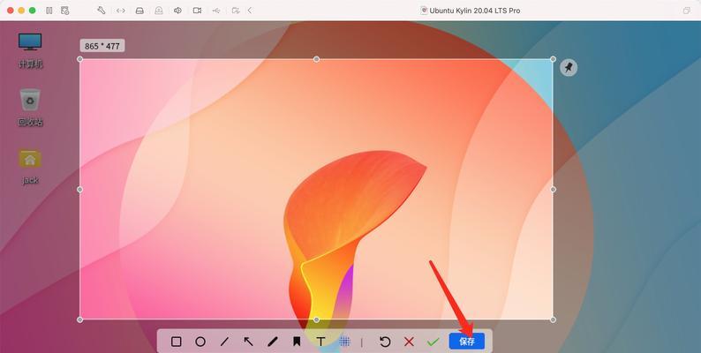Open the 回收站 trash desktop icon
The image size is (701, 353).
(30, 108)
